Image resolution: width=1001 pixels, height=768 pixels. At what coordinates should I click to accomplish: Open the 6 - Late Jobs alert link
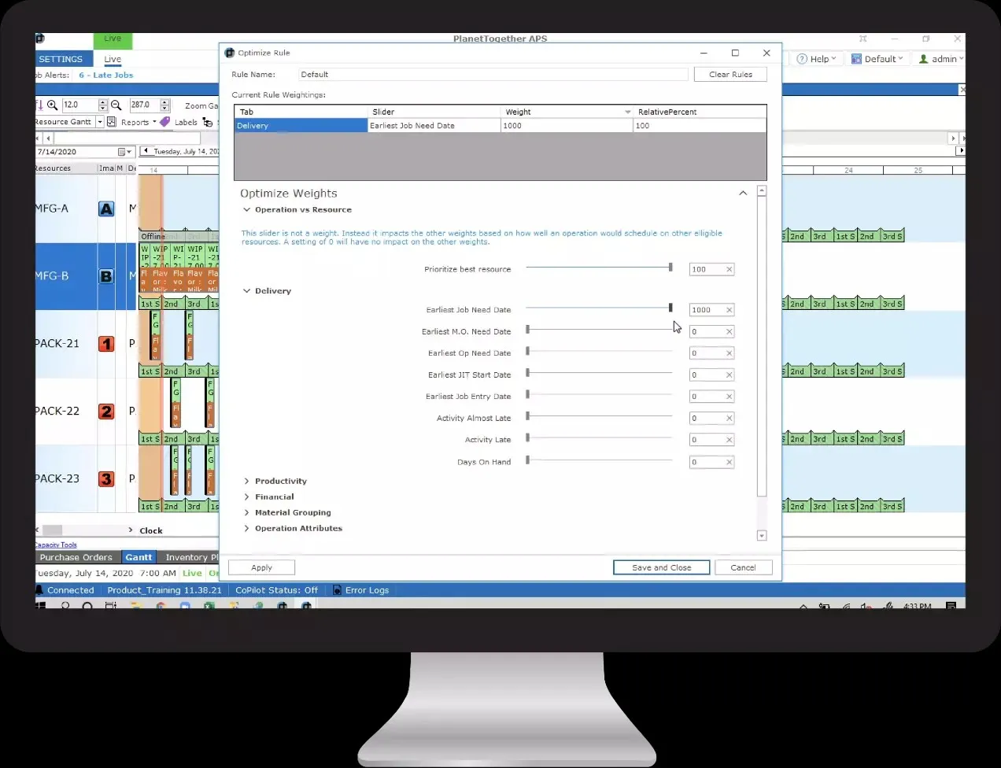coord(106,76)
